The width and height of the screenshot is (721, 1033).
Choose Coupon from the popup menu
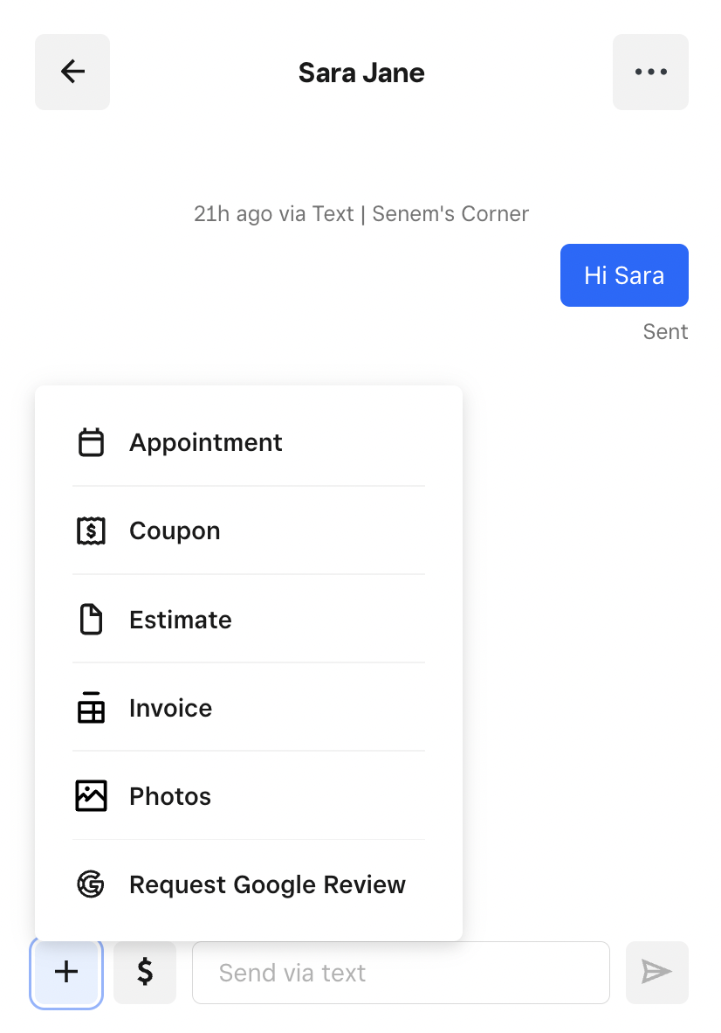175,530
